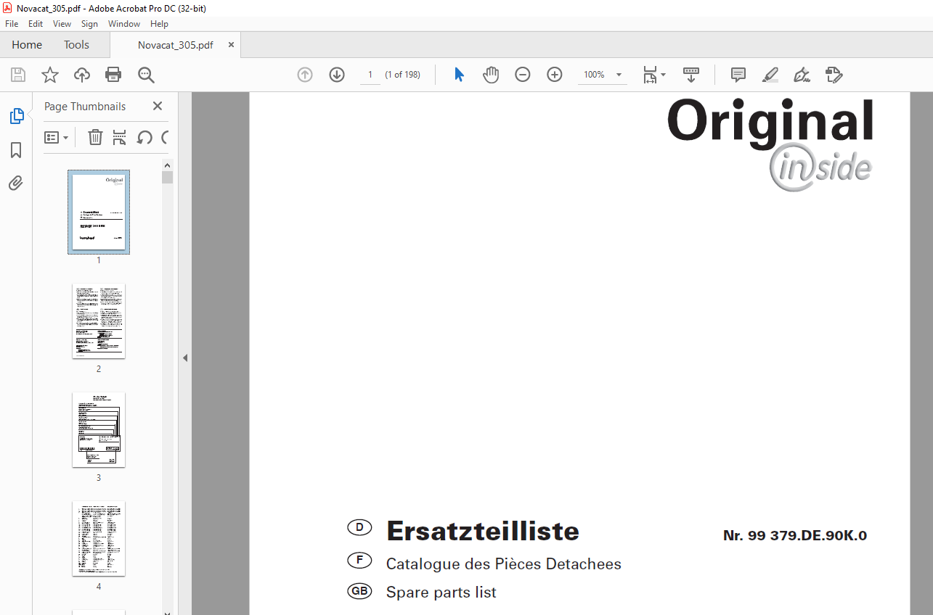
Task: Expand the thumbnail Options menu dropdown
Action: (x=56, y=137)
